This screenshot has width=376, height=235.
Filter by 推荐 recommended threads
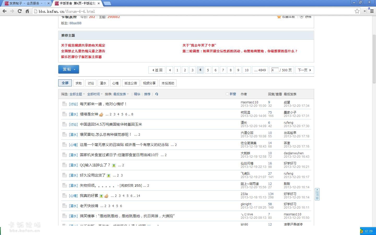[147, 94]
